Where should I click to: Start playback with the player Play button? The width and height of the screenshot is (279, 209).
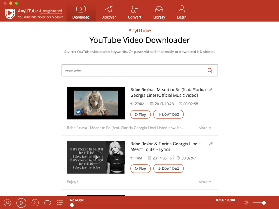coord(21,203)
